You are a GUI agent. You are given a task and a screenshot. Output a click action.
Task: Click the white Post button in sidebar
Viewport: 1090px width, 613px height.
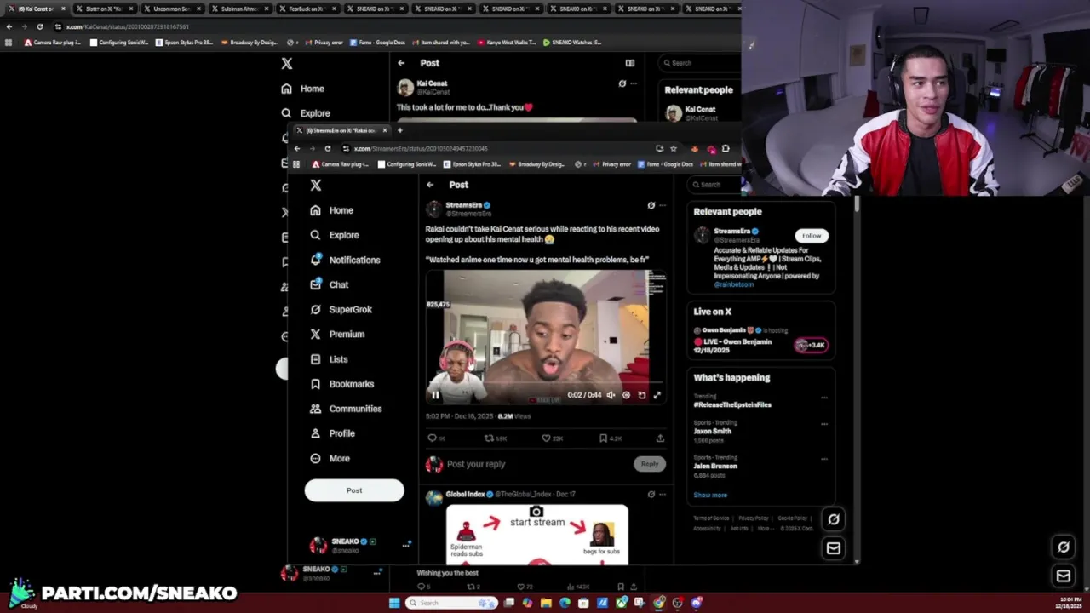(x=354, y=490)
